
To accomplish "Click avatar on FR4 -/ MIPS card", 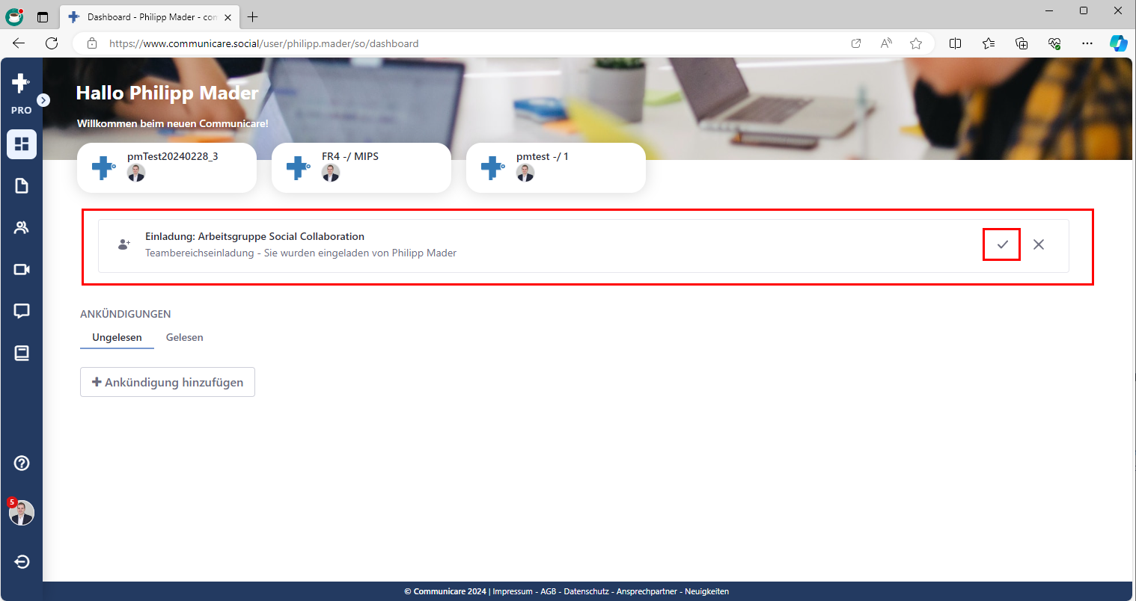I will 331,173.
